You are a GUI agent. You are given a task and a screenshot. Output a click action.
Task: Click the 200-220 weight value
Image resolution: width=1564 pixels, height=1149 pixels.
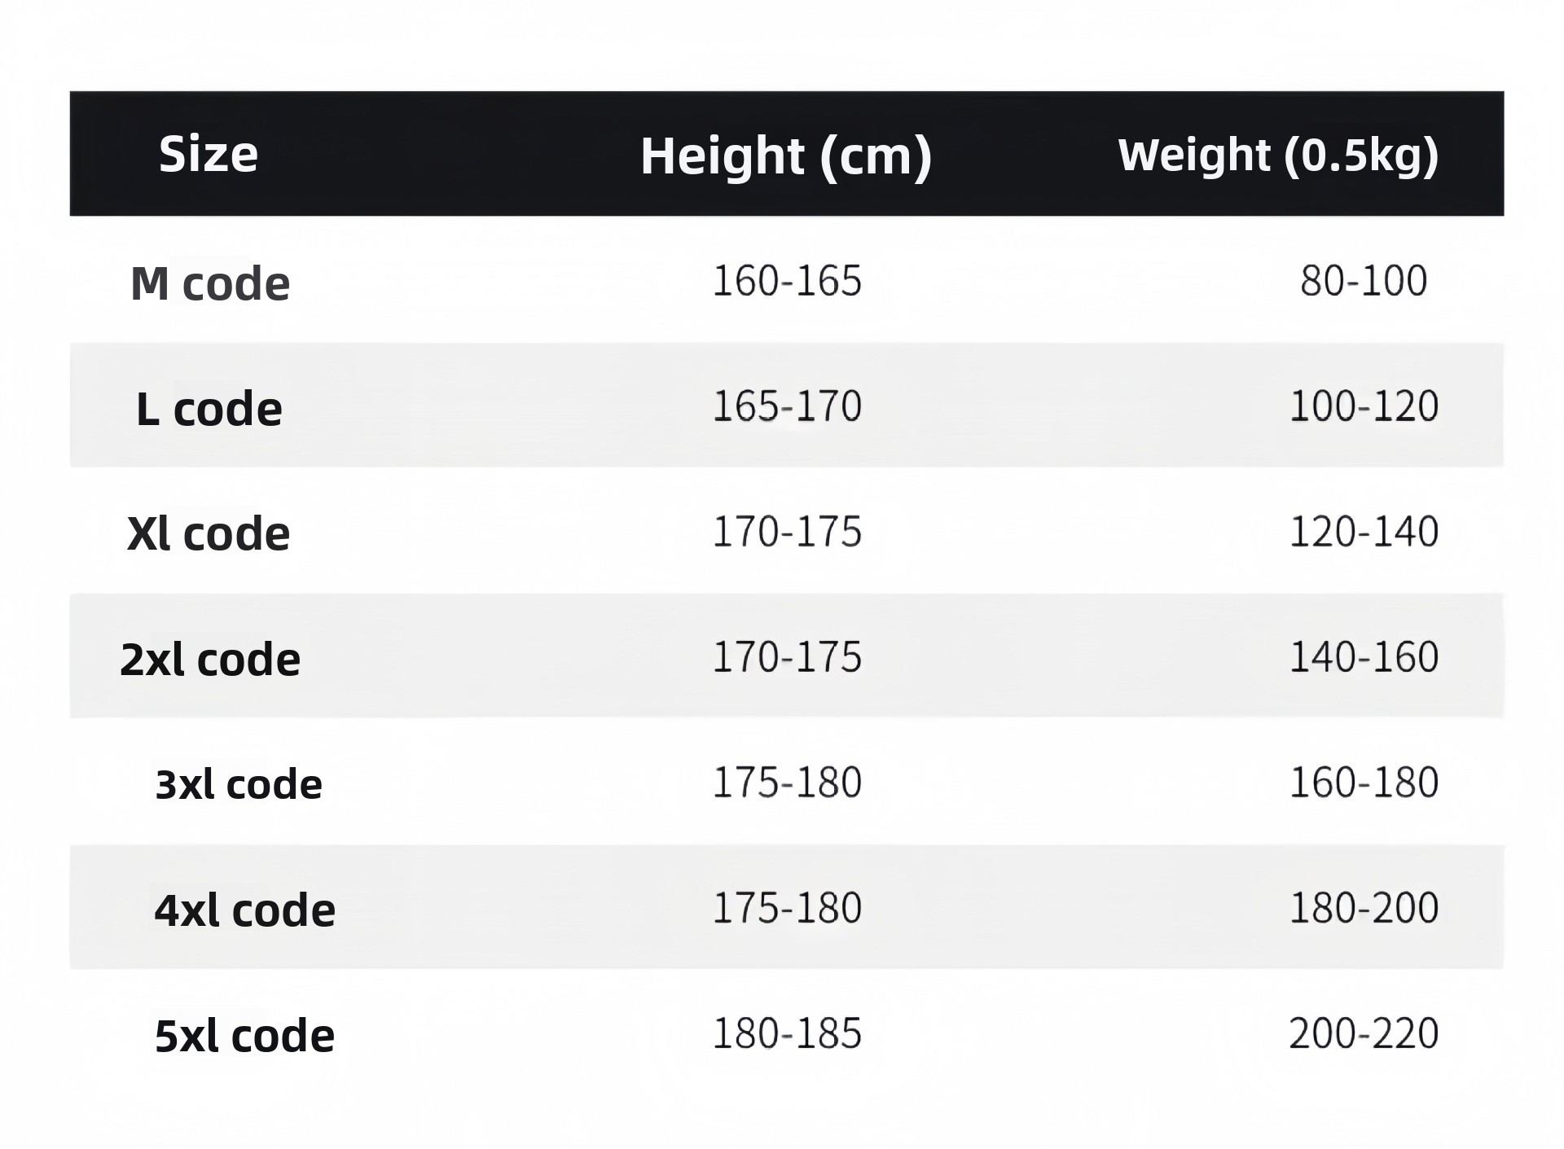tap(1364, 1033)
